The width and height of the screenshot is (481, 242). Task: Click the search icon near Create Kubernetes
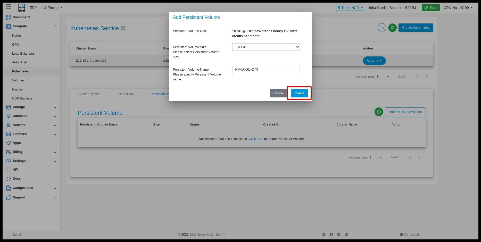point(382,27)
